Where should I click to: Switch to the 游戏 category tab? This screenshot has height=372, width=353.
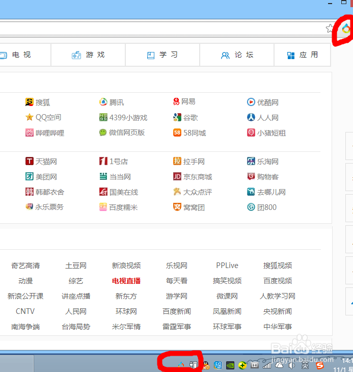(x=88, y=55)
